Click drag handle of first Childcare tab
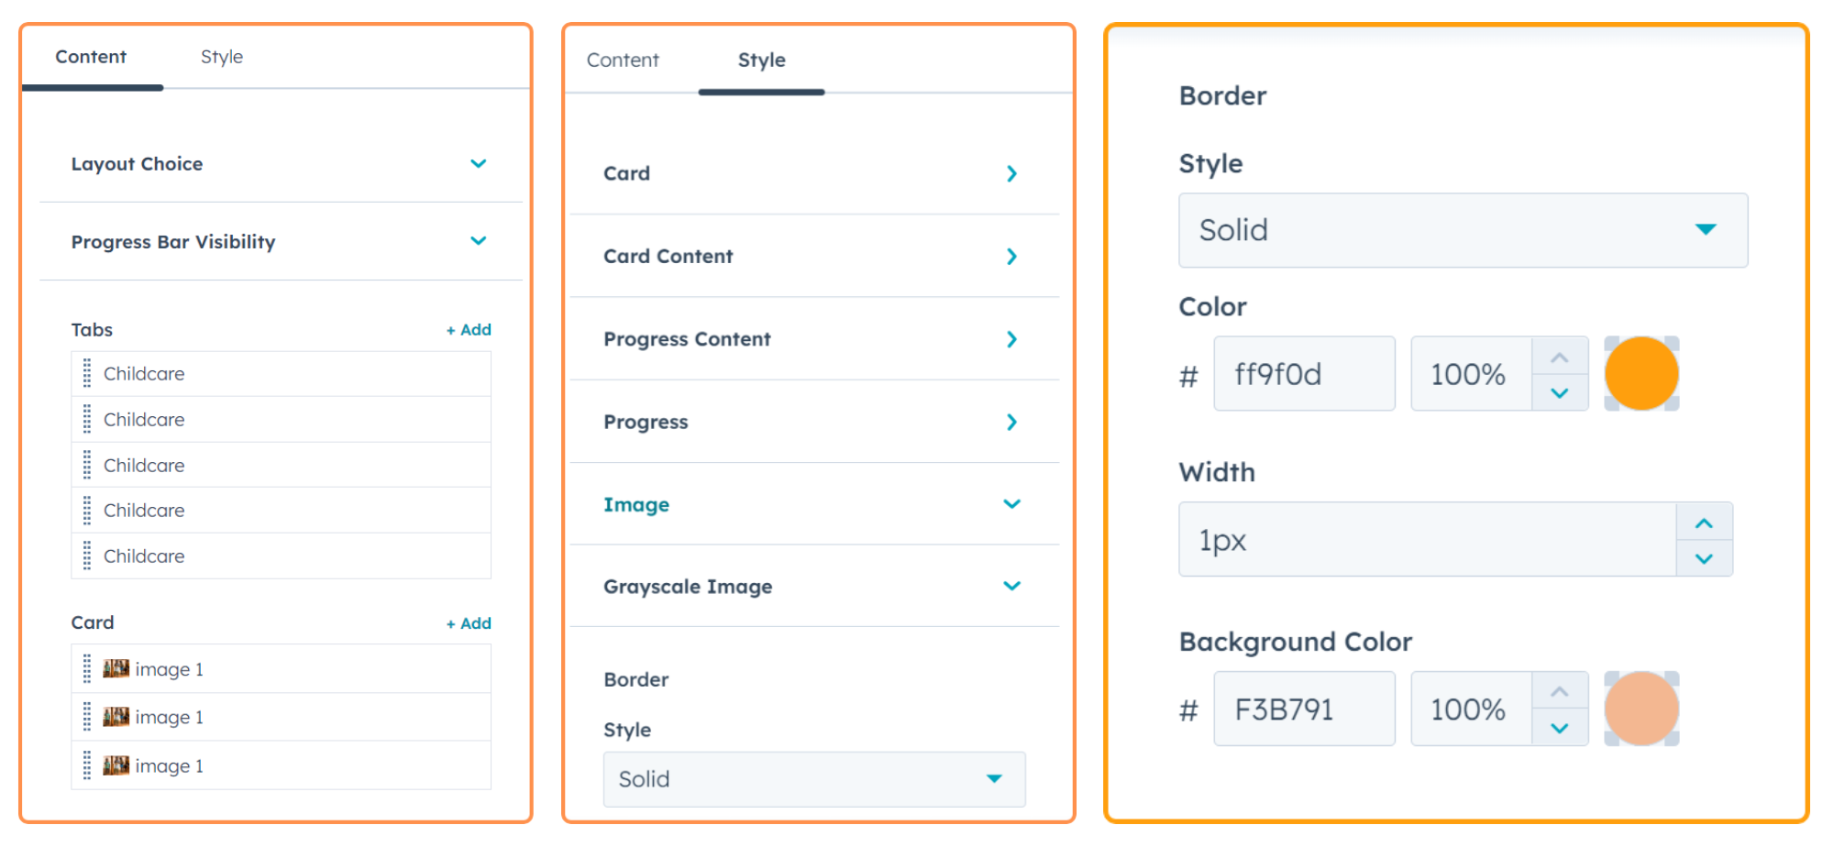The width and height of the screenshot is (1834, 847). (x=87, y=373)
